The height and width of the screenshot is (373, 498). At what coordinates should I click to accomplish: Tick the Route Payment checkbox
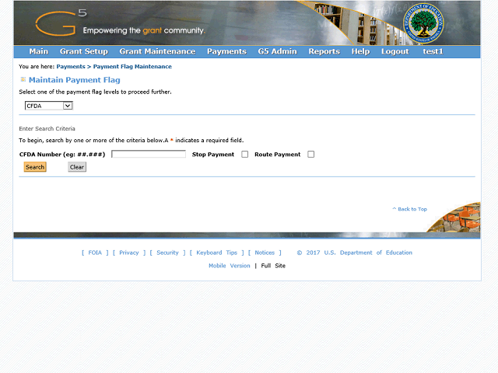[311, 154]
